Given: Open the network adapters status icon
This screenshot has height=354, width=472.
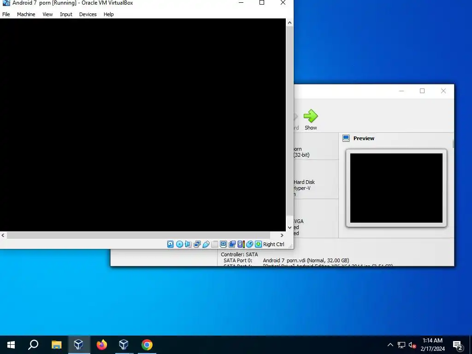Looking at the screenshot, I should click(x=197, y=244).
